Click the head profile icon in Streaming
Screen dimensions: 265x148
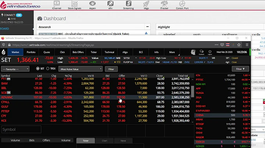coord(193,52)
